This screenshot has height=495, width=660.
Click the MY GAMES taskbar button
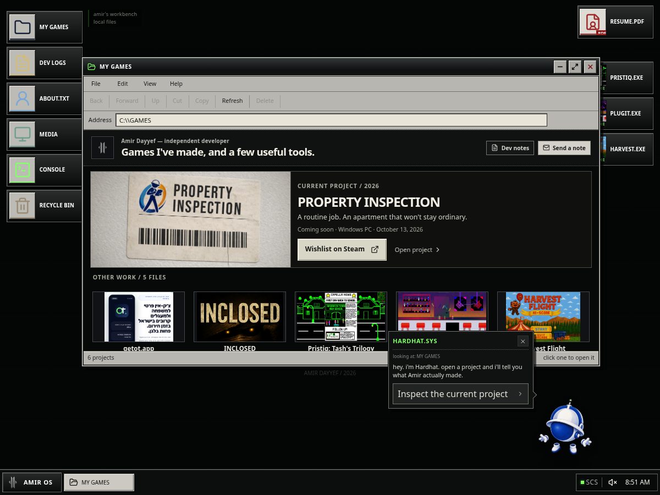pos(99,482)
